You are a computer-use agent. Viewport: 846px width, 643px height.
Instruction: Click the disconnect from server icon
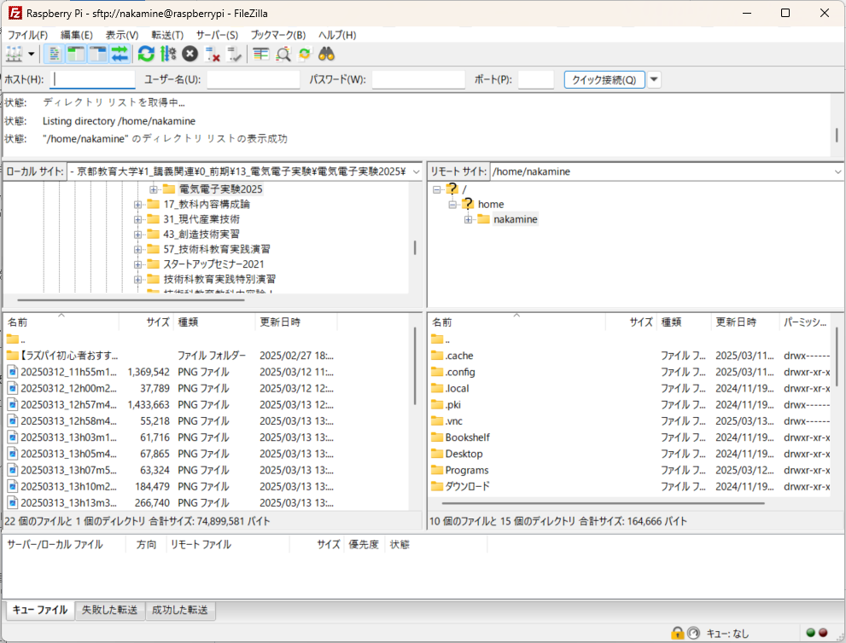(x=213, y=54)
